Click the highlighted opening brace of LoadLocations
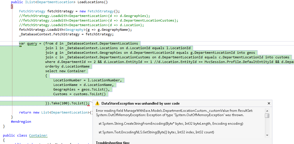The image size is (294, 144). [12, 7]
